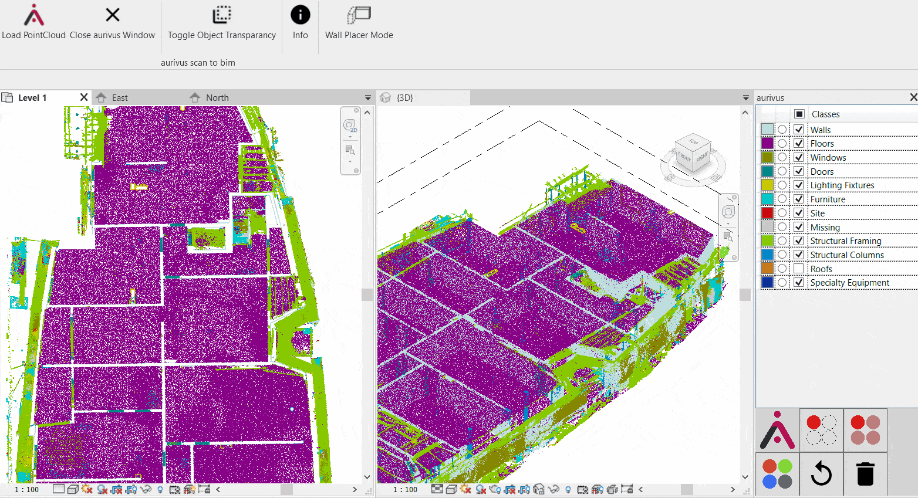918x498 pixels.
Task: Click the four colored circles icon
Action: [777, 474]
